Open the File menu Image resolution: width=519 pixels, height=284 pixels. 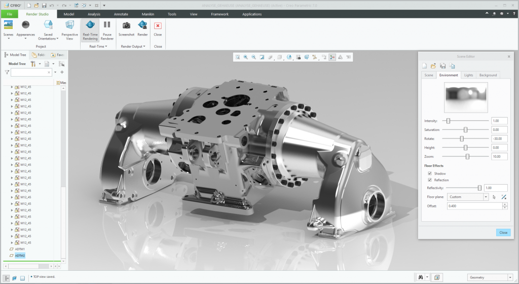tap(10, 14)
